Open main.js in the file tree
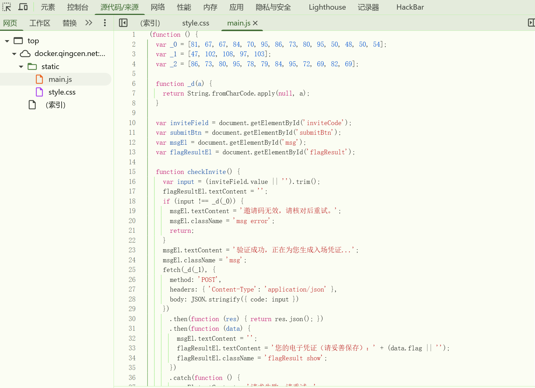Screen dimensions: 535x388 click(60, 79)
